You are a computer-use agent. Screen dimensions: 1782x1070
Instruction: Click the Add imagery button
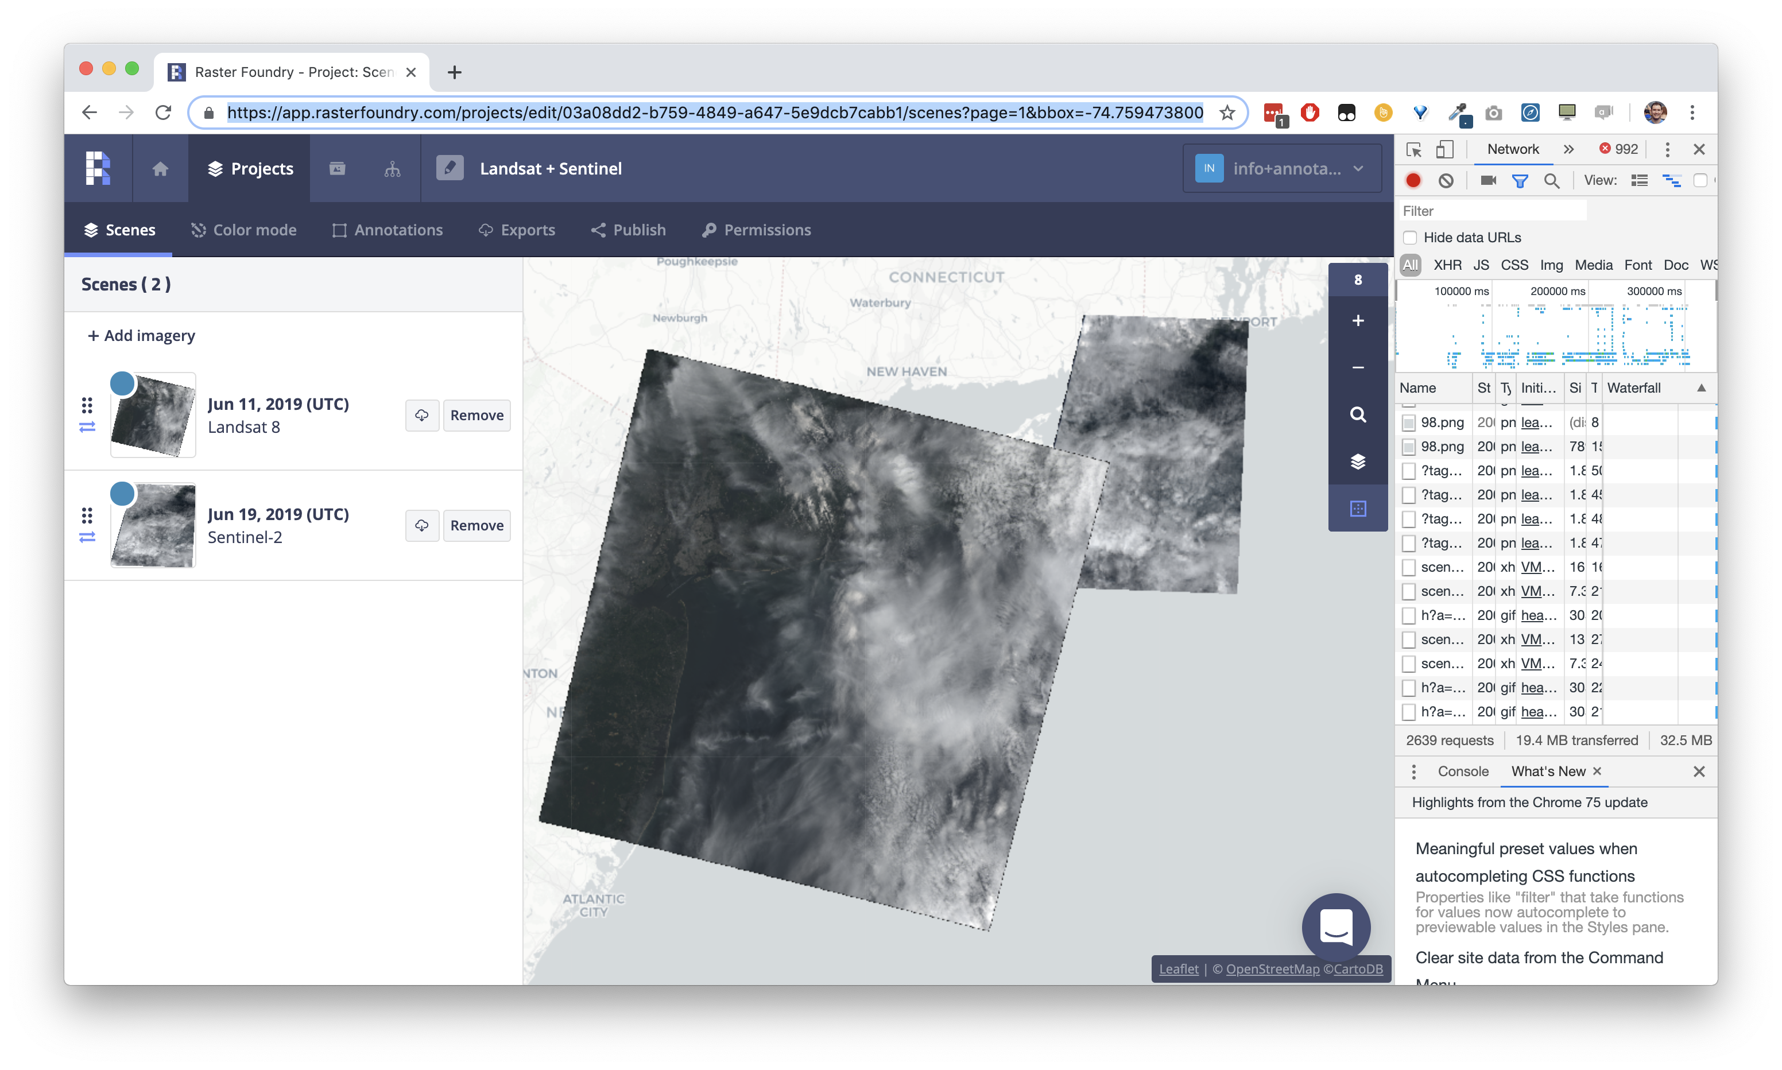pos(141,335)
